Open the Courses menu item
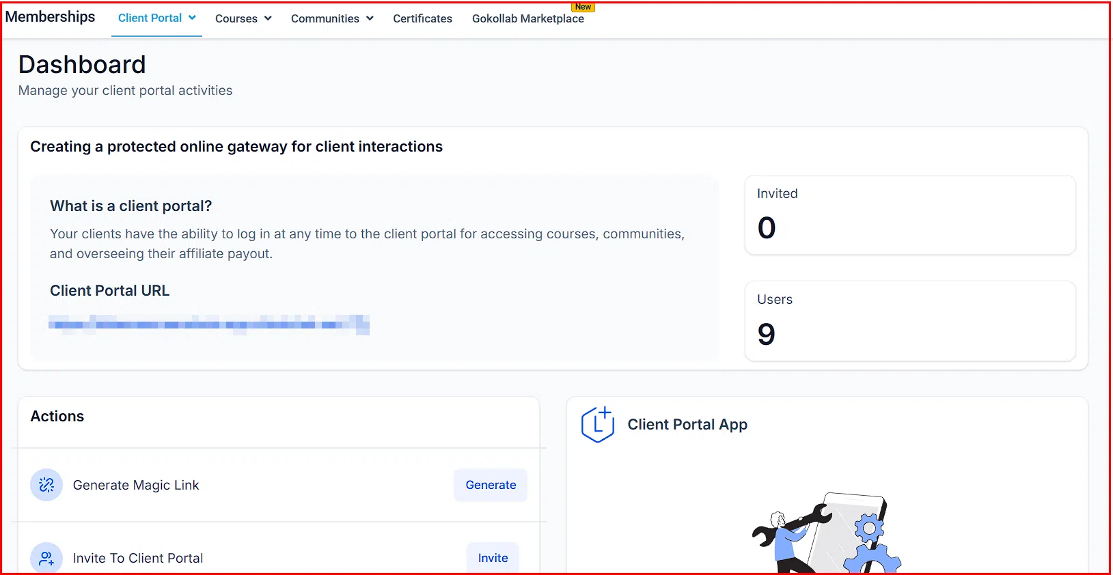The width and height of the screenshot is (1113, 575). (236, 18)
